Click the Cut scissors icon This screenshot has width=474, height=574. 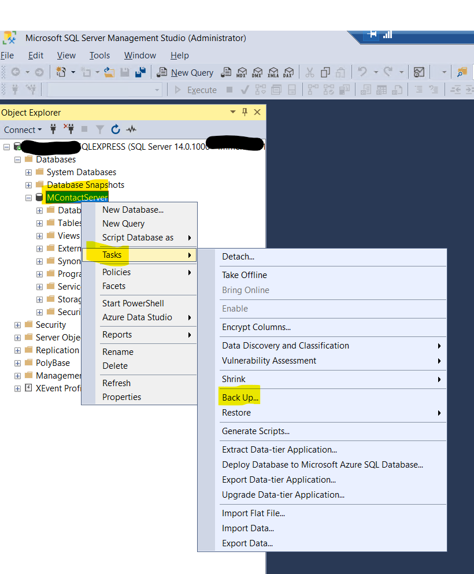click(x=310, y=72)
